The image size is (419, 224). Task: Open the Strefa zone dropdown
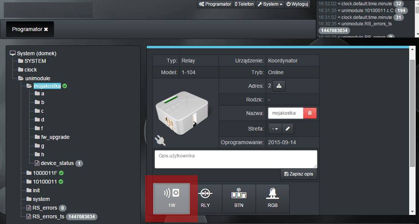[x=275, y=129]
